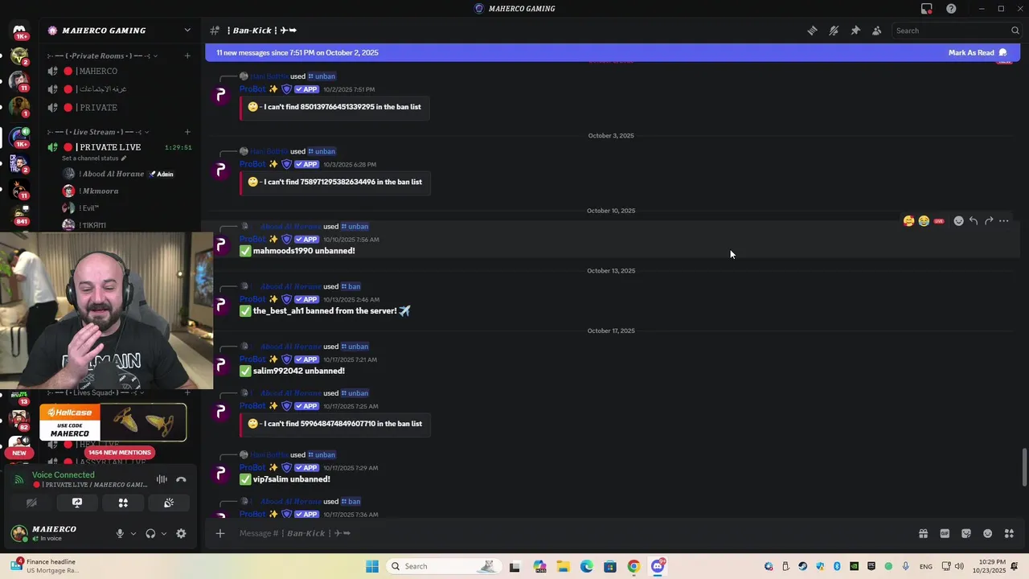Click NEW unread servers pill

tap(19, 453)
